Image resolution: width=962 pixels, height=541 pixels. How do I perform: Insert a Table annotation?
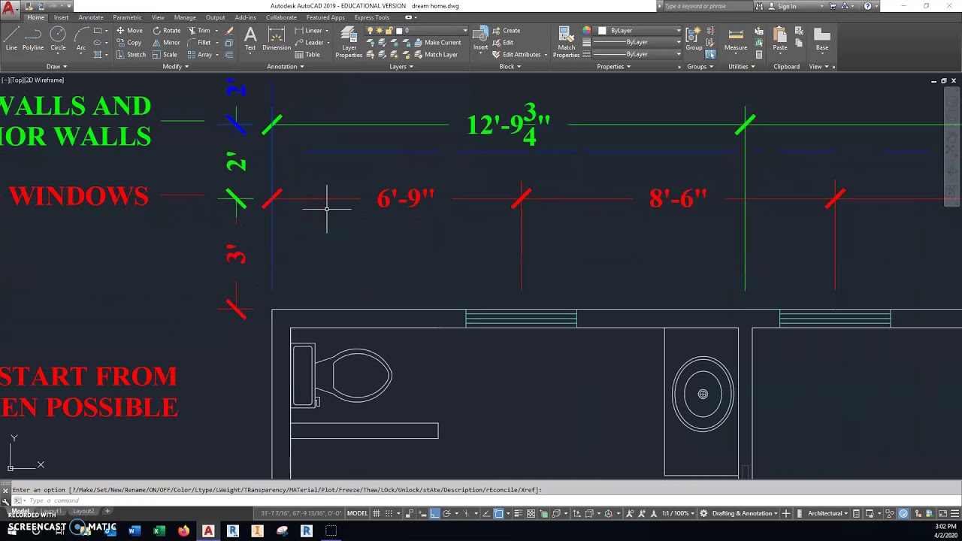pos(307,55)
